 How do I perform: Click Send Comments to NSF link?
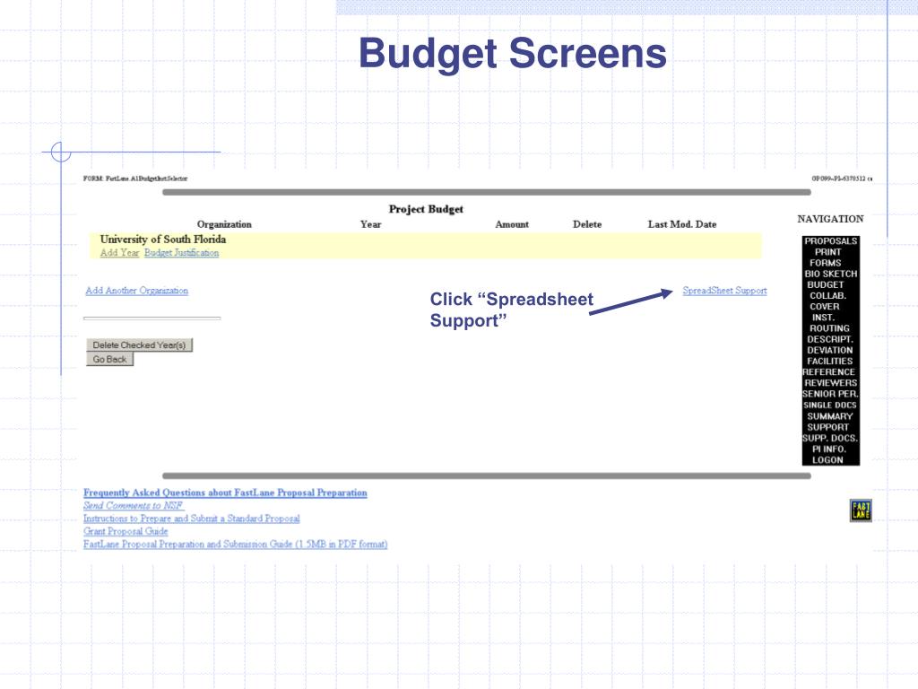(x=134, y=506)
